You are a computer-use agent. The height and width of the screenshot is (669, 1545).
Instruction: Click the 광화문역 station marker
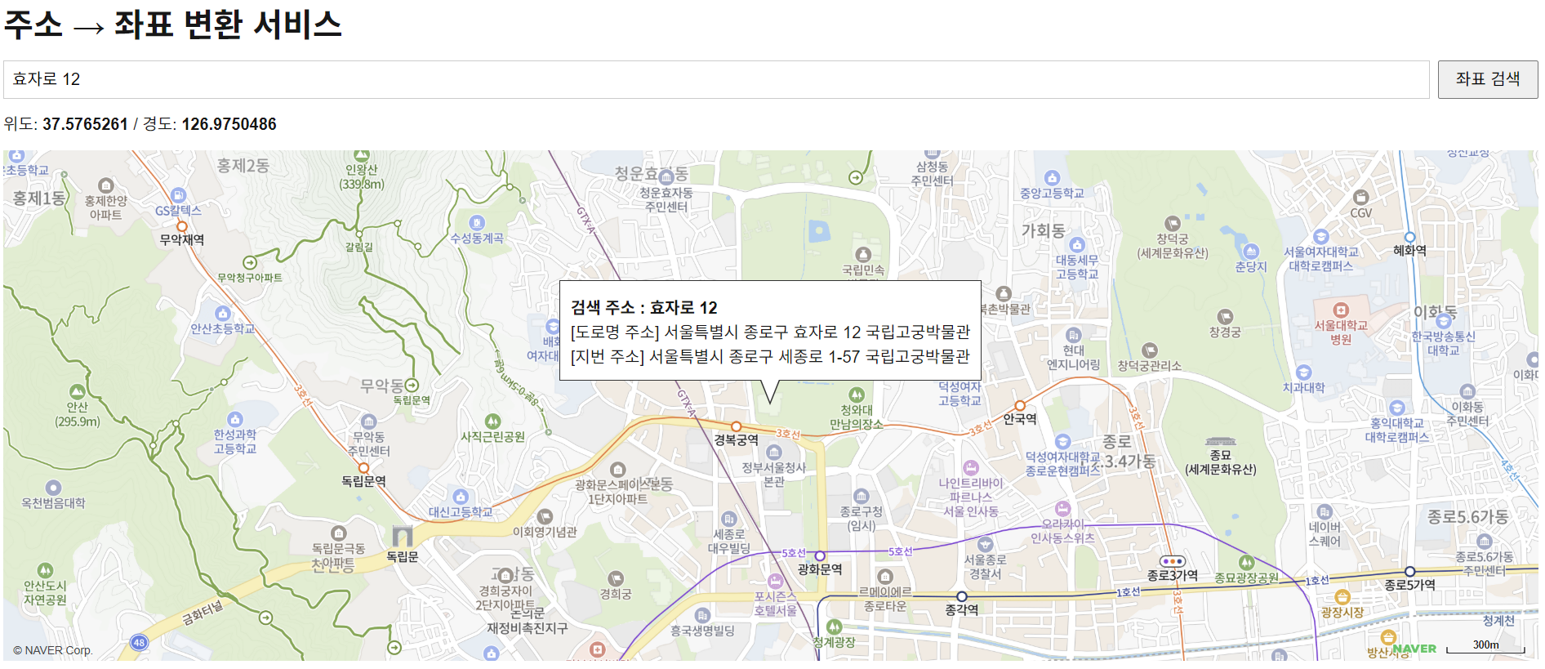[x=820, y=555]
